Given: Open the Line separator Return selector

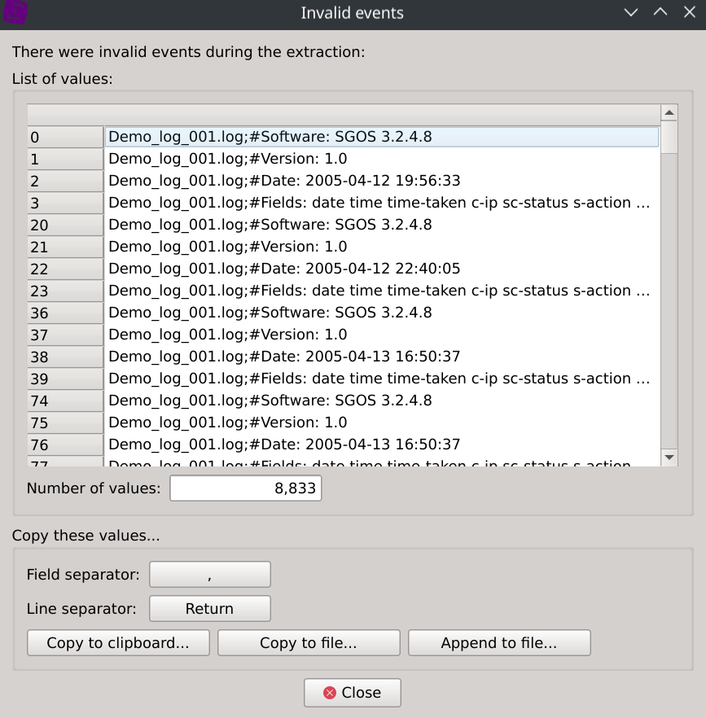Looking at the screenshot, I should coord(209,609).
